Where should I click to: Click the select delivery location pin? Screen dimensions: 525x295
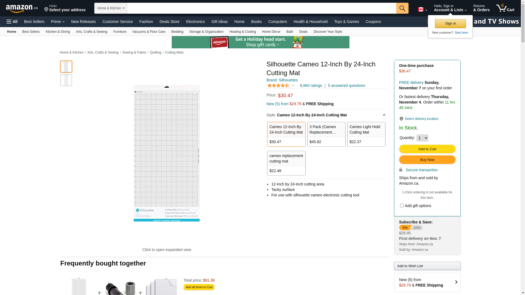click(x=401, y=119)
